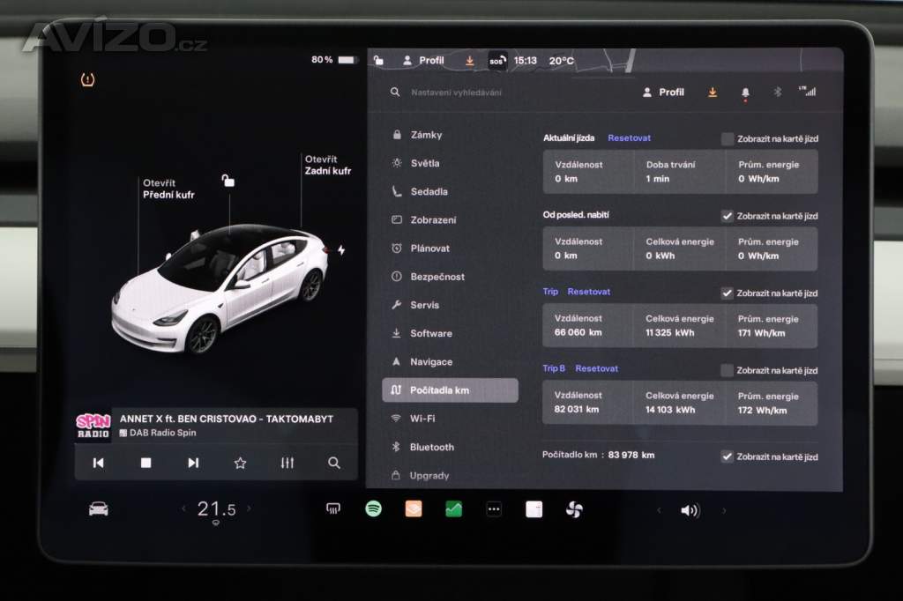Screen dimensions: 903x601
Task: Reset the Trip B counter
Action: point(596,369)
